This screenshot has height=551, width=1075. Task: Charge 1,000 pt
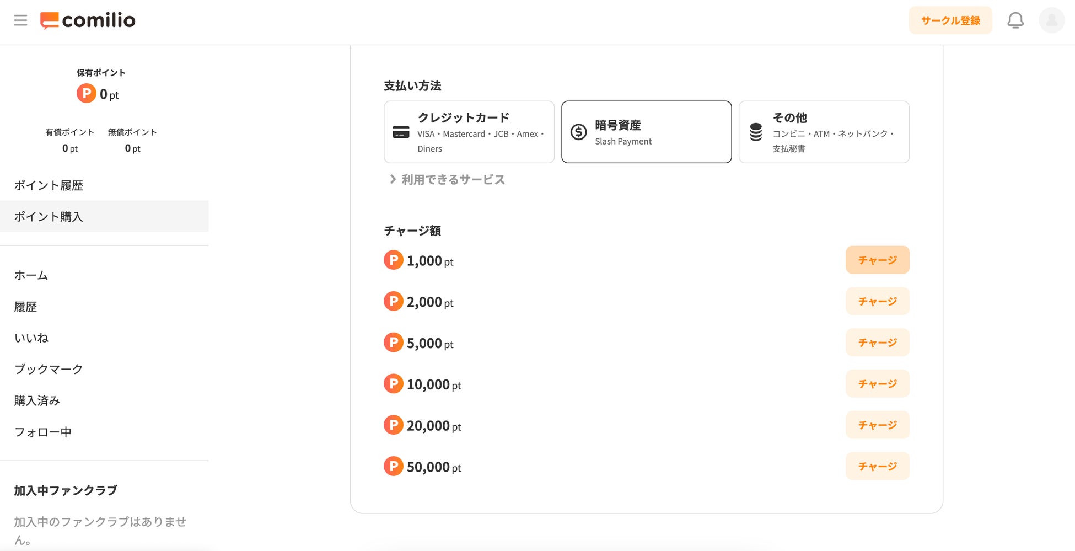pos(877,260)
